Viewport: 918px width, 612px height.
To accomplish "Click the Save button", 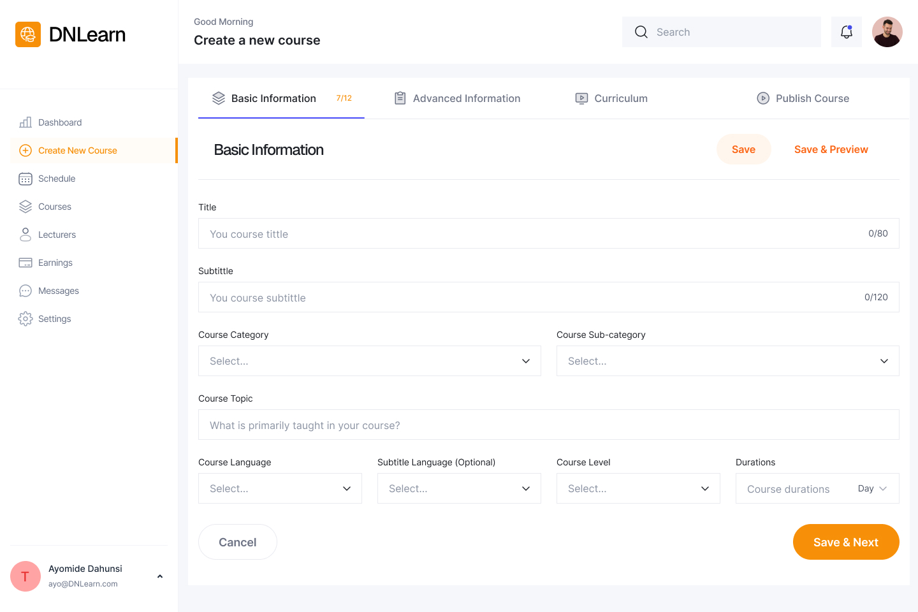I will [x=743, y=149].
